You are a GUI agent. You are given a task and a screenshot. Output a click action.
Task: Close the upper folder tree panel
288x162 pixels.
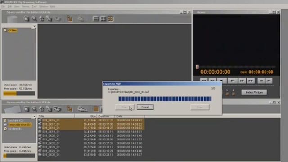(34, 26)
